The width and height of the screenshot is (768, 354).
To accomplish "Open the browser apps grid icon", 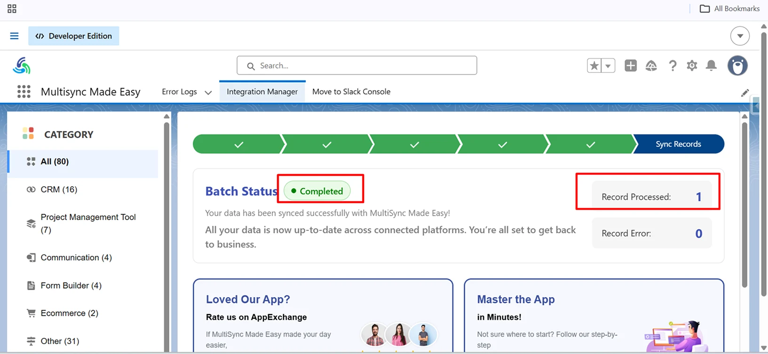I will point(12,8).
